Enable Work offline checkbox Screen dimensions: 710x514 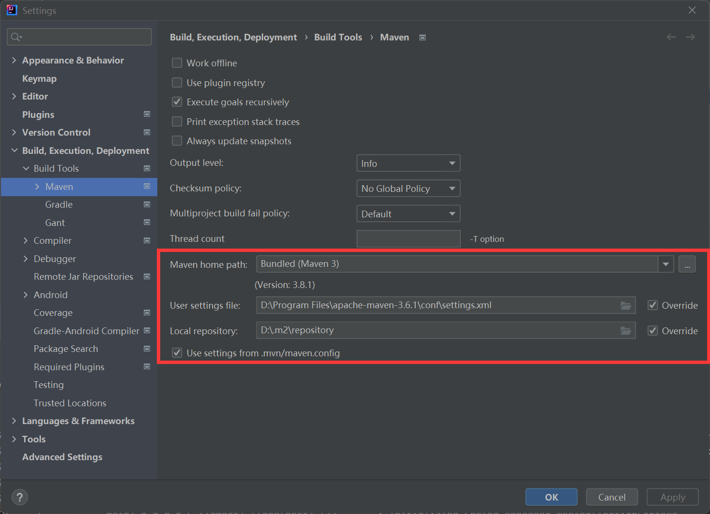177,63
